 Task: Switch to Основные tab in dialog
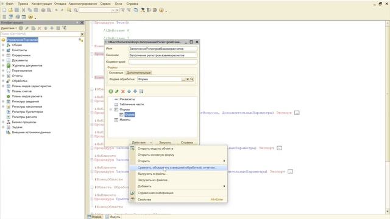click(116, 73)
